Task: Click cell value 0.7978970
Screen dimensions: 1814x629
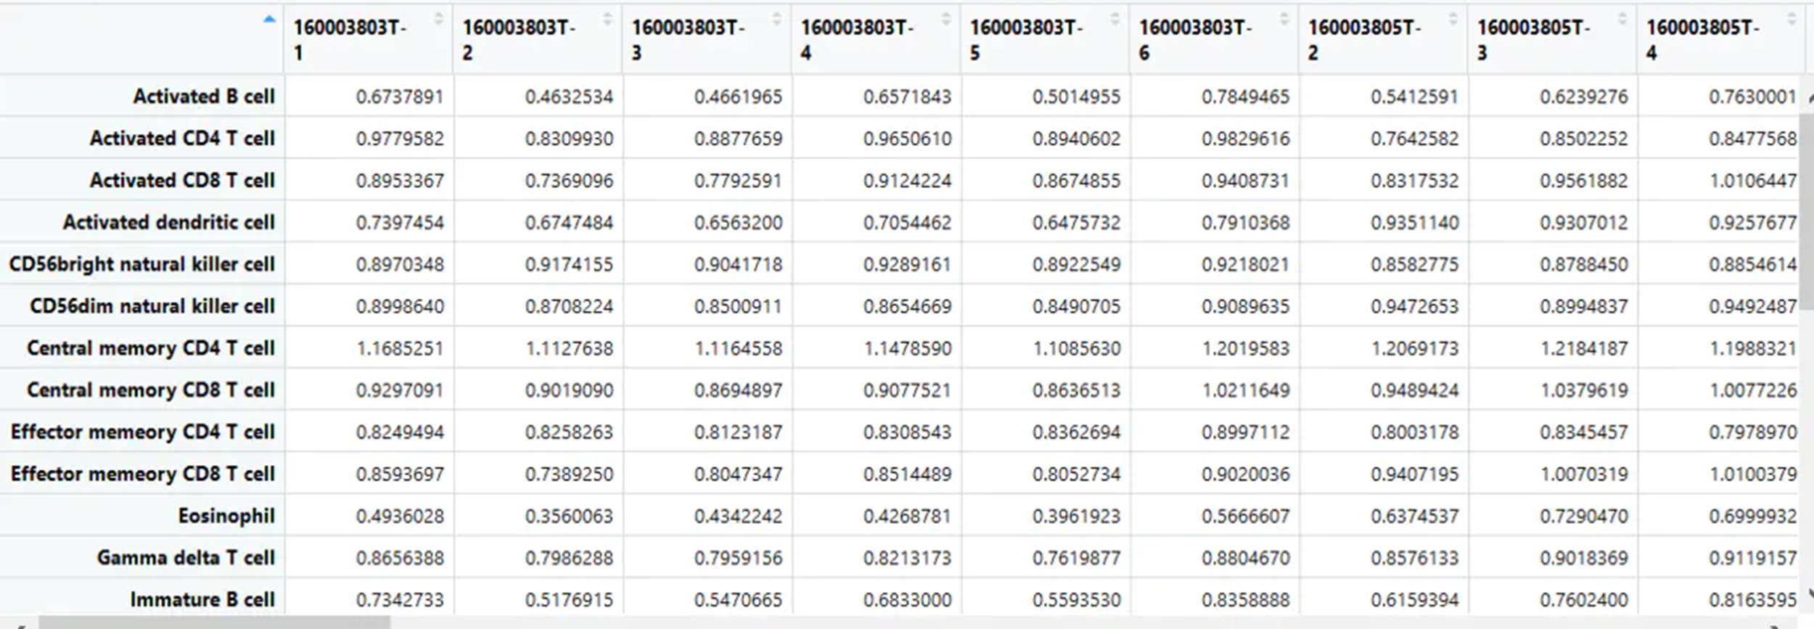Action: pos(1752,432)
